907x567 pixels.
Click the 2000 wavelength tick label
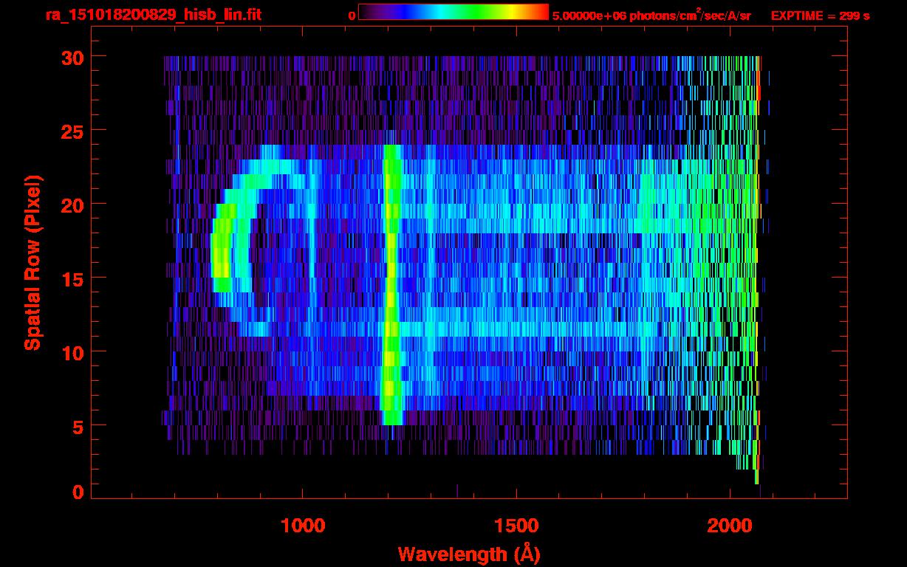(x=730, y=526)
